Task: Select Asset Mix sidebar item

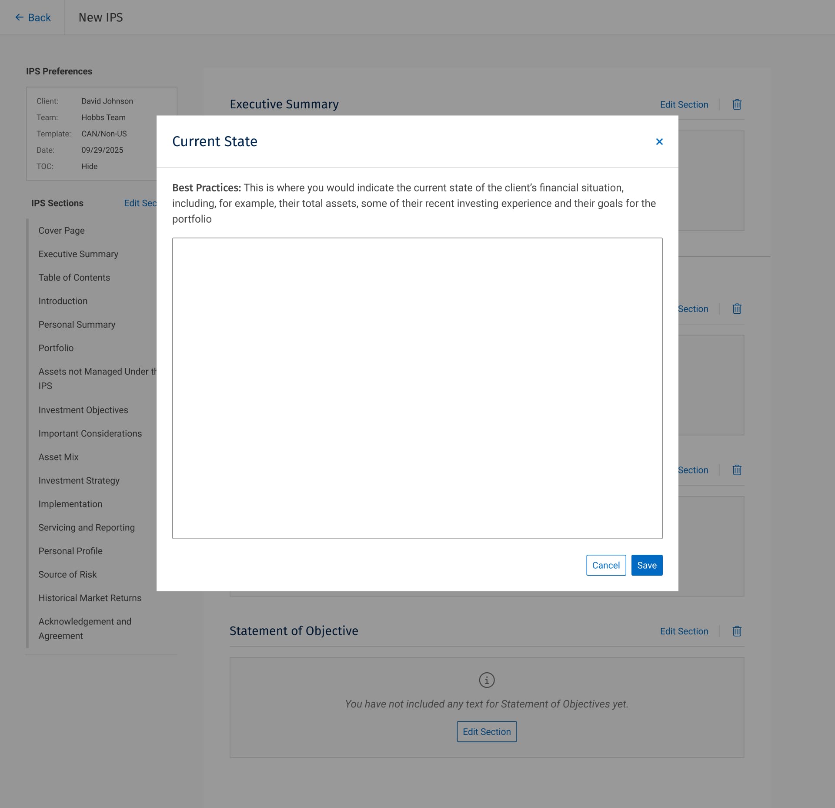Action: pos(58,457)
